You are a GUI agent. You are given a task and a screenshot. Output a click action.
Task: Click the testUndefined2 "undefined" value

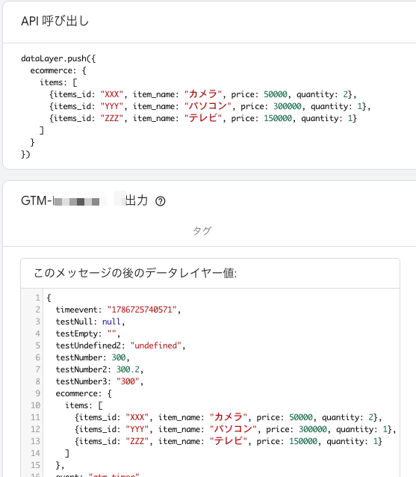click(x=156, y=345)
